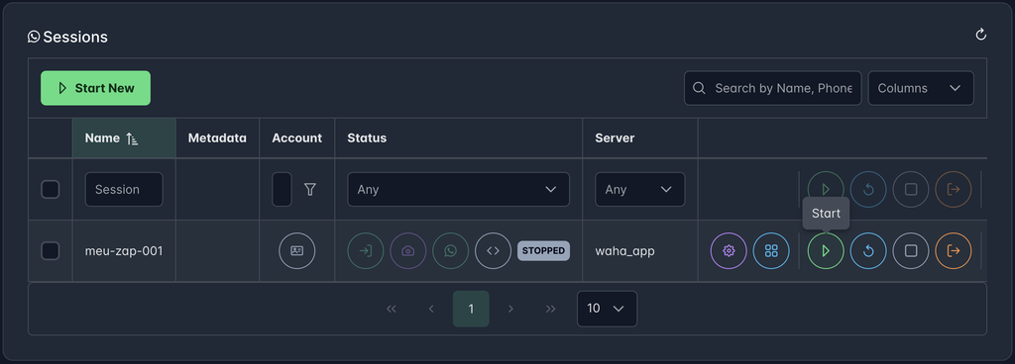Click the meu-zap-001 session name
Screen dimensions: 1015x364
click(x=124, y=251)
